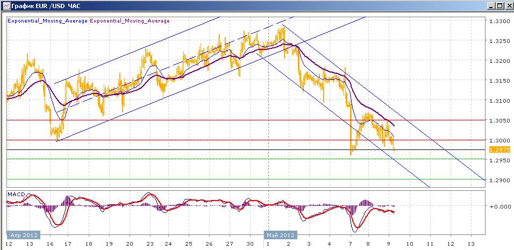This screenshot has width=514, height=250.
Task: Click date label 7 on time axis
Action: coord(351,244)
